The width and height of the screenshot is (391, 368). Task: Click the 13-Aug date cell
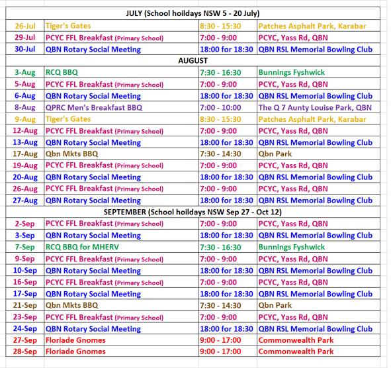(25, 142)
